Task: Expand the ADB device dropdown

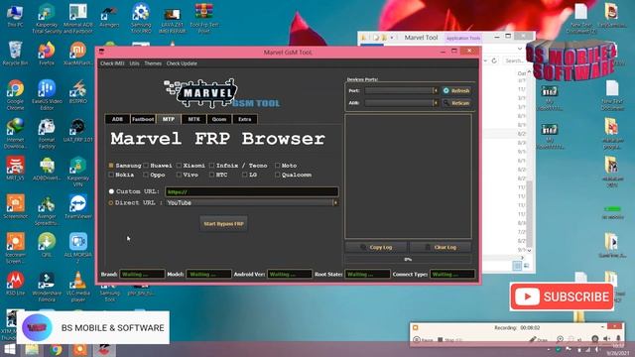Action: (436, 103)
